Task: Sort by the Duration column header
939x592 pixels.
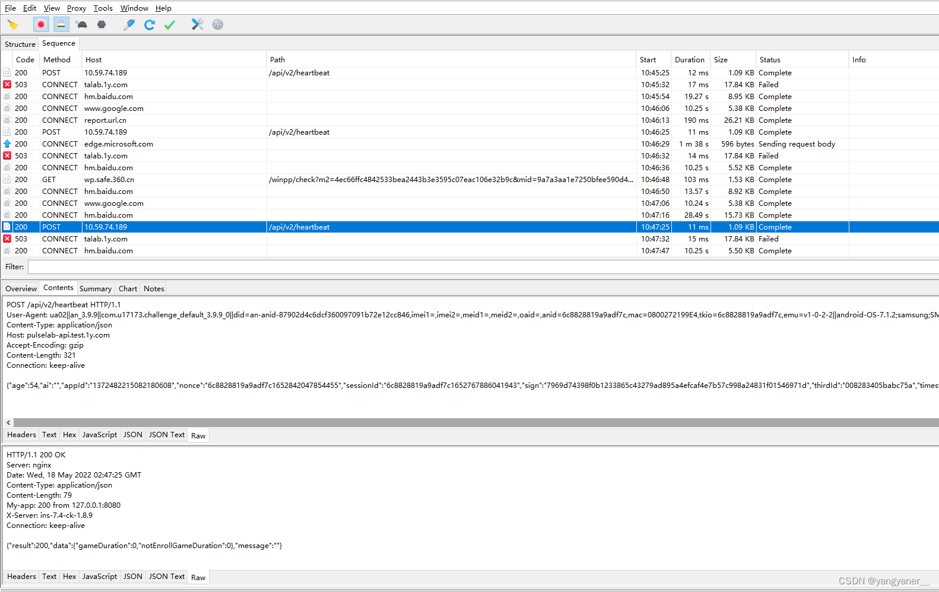Action: click(x=690, y=59)
